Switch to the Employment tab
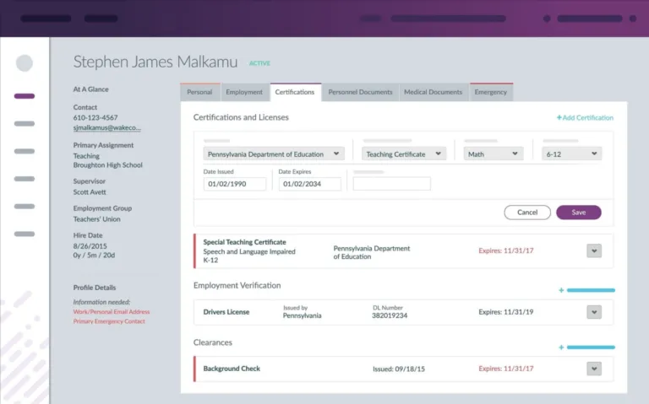The height and width of the screenshot is (404, 649). tap(244, 92)
